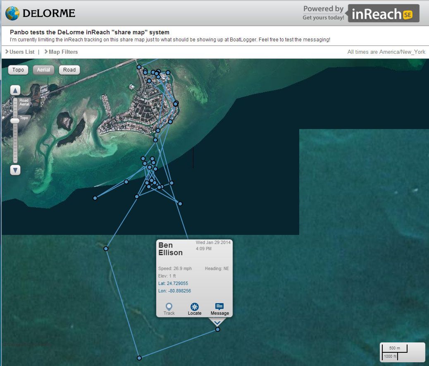The width and height of the screenshot is (429, 366).
Task: Expand the Users List panel
Action: [x=20, y=52]
